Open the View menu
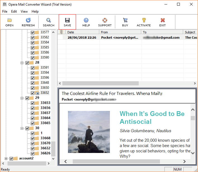The width and height of the screenshot is (198, 172). point(24,11)
